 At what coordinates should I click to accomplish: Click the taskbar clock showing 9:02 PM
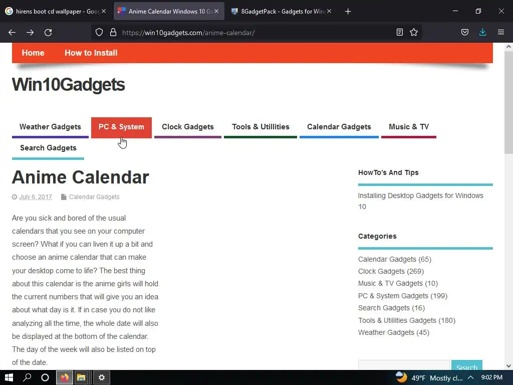491,377
